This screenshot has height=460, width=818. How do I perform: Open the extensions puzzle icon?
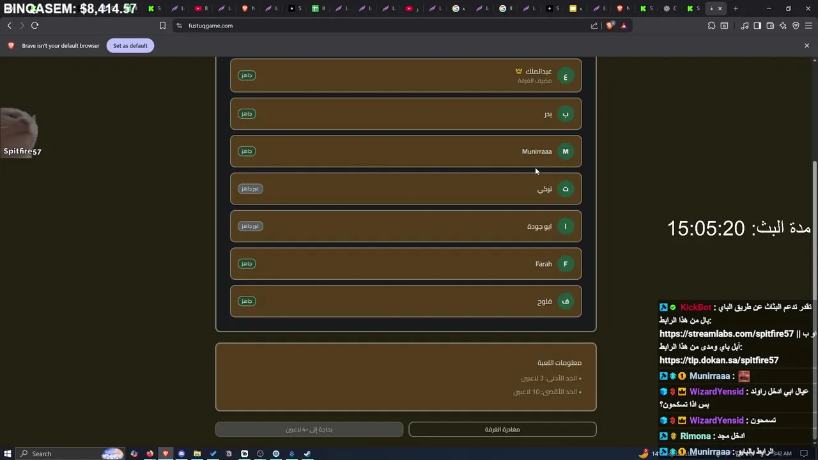pyautogui.click(x=711, y=26)
